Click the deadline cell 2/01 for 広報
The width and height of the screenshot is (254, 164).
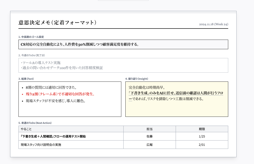click(202, 145)
